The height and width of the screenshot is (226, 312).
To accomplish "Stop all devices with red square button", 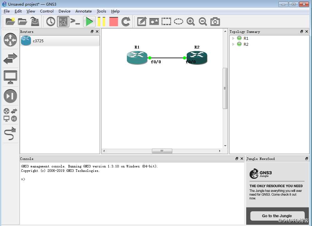I will pos(114,22).
